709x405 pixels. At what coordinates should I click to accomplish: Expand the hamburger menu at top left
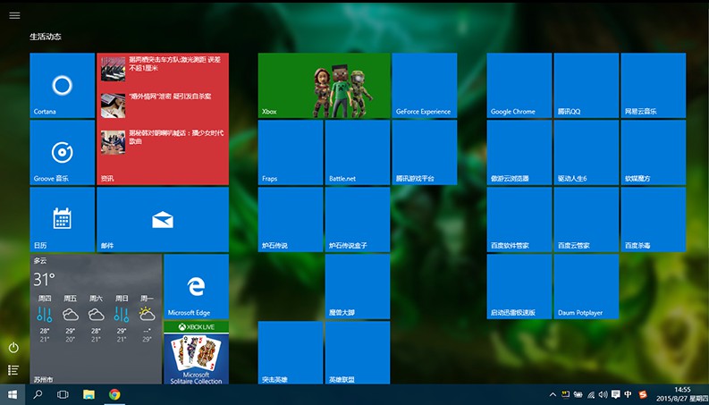click(x=14, y=16)
